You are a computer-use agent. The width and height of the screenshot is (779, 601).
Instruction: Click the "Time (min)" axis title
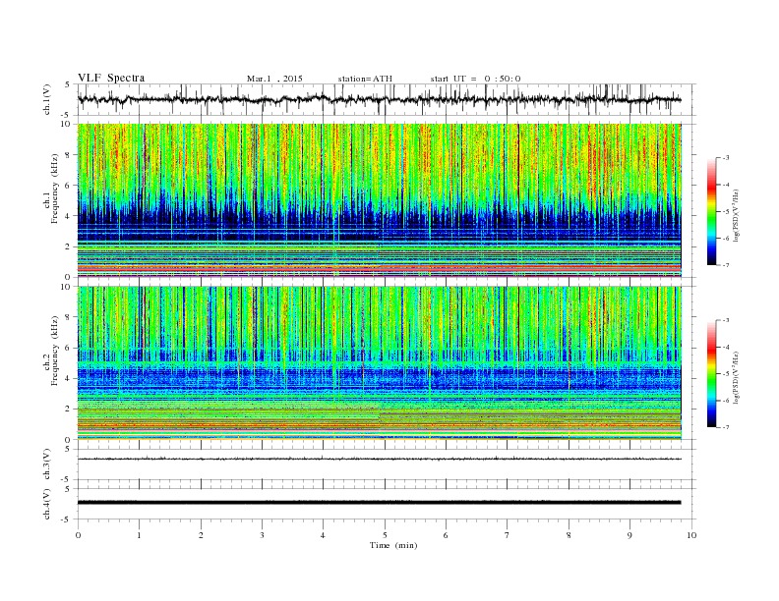coord(393,545)
